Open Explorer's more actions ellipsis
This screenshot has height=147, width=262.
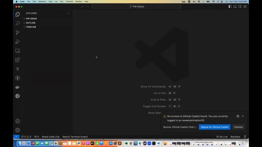(68, 13)
